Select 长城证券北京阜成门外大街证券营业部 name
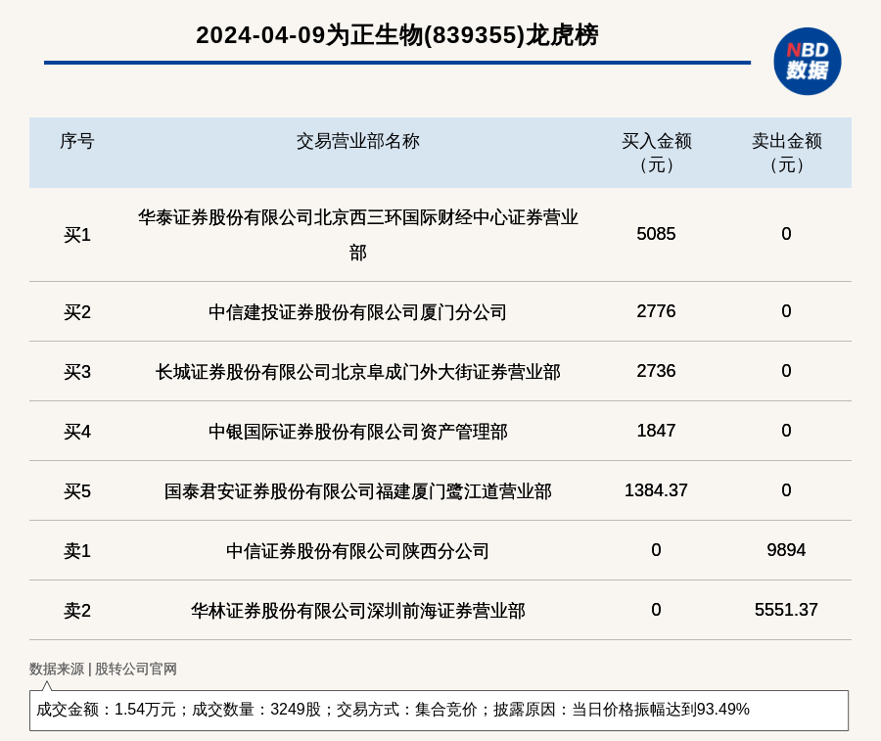Screen dimensions: 881x741 (x=358, y=371)
